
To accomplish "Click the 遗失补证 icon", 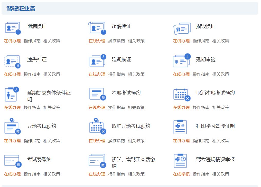I will (13, 61).
